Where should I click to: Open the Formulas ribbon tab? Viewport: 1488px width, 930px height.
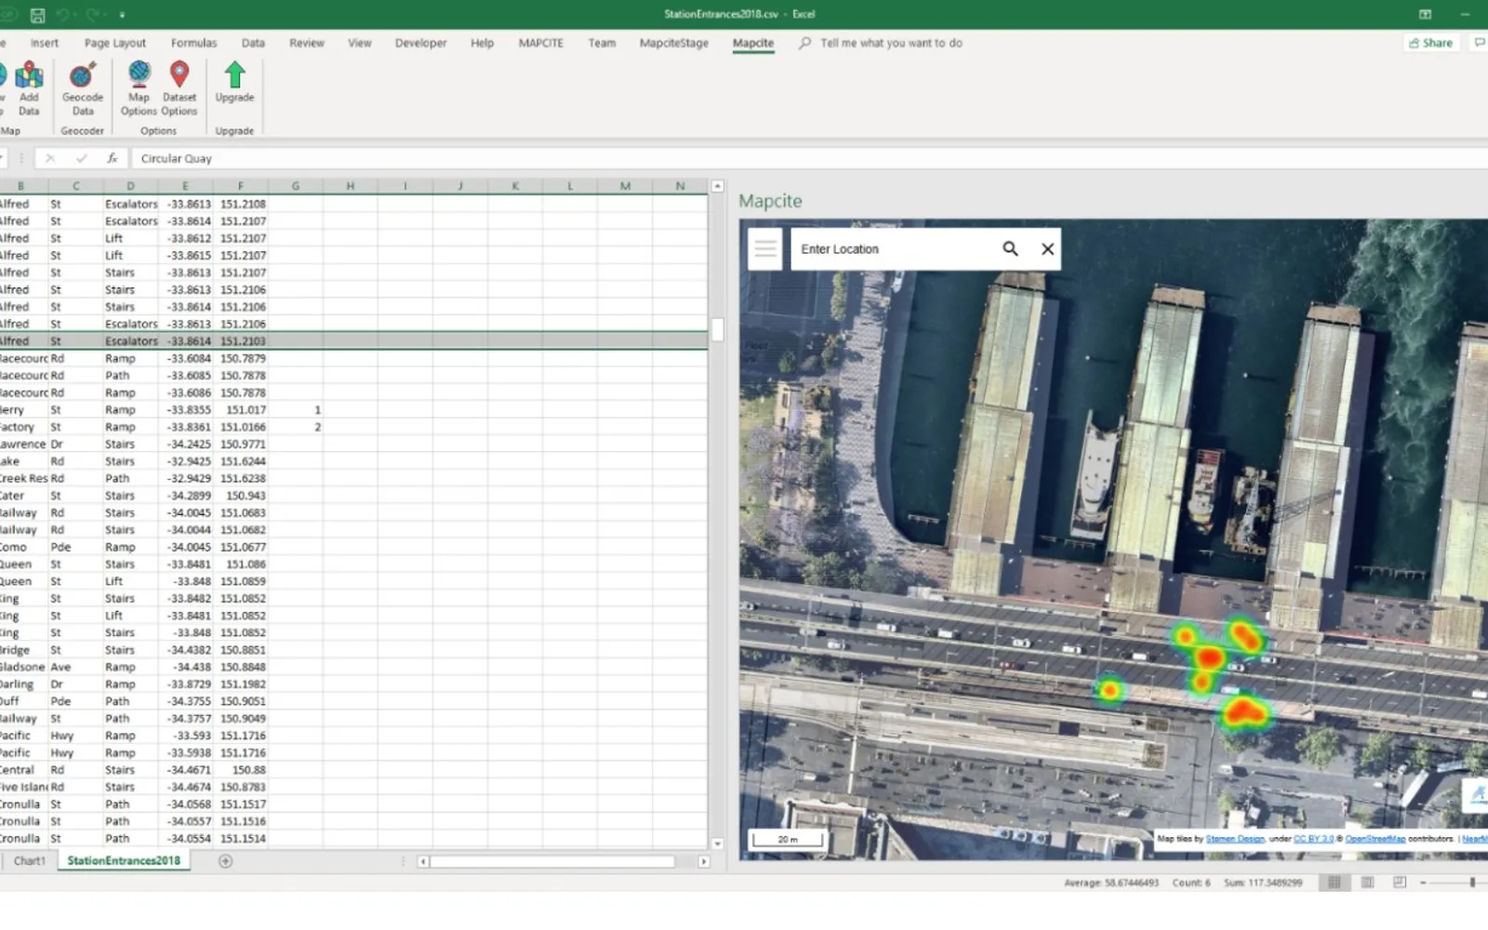[193, 43]
